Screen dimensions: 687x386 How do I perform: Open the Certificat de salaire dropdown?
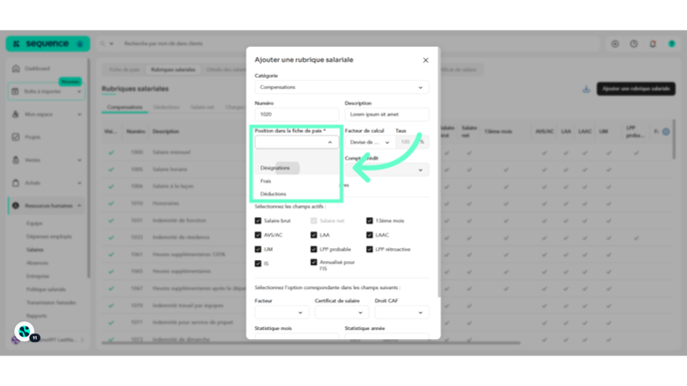(x=342, y=312)
